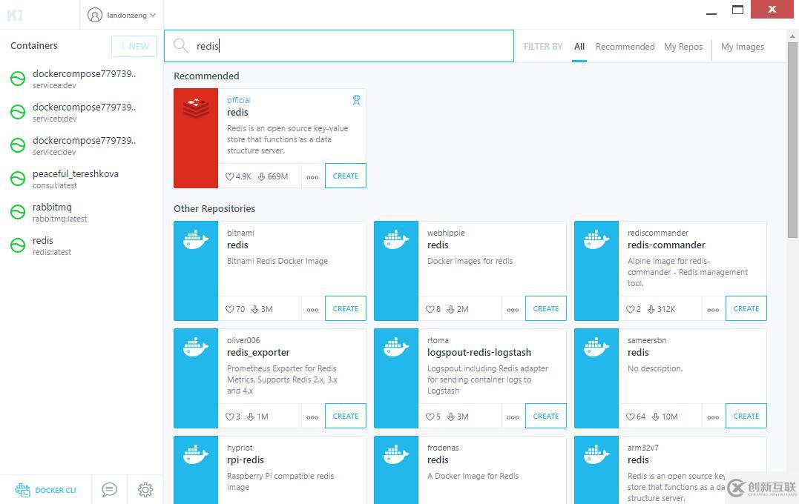Click running status icon for peaceful_tereshkova

point(18,178)
